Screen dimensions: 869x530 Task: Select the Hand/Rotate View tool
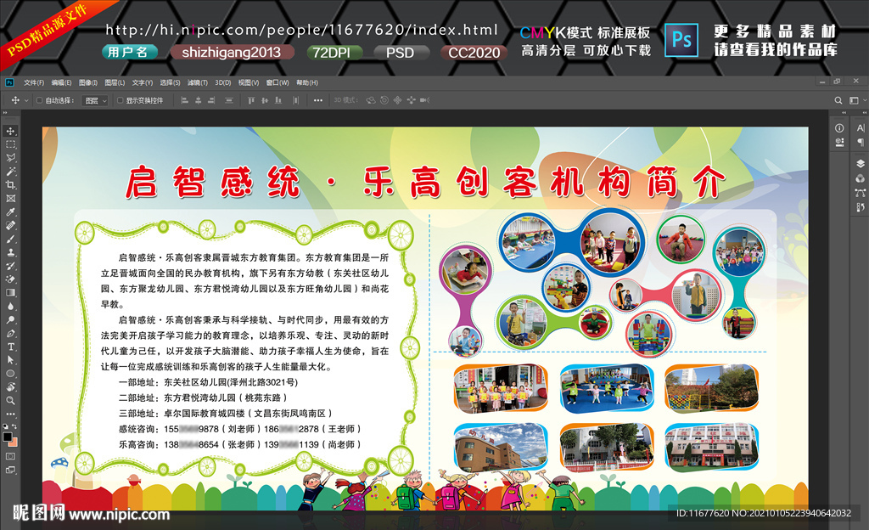pyautogui.click(x=10, y=386)
